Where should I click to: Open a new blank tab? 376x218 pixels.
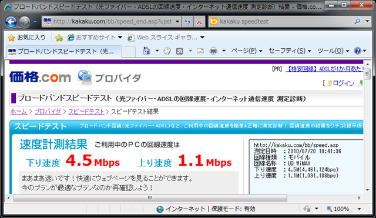click(128, 52)
